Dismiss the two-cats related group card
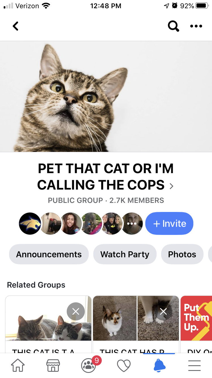This screenshot has width=212, height=378. 76,312
